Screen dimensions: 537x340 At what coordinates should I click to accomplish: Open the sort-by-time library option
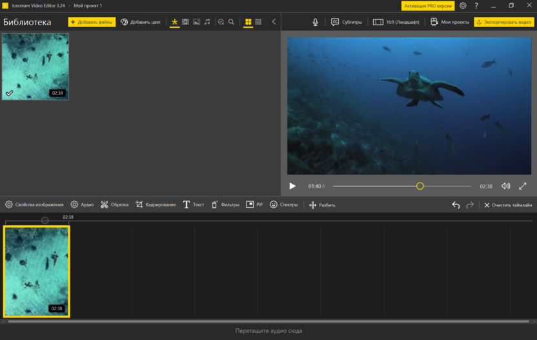click(x=221, y=22)
